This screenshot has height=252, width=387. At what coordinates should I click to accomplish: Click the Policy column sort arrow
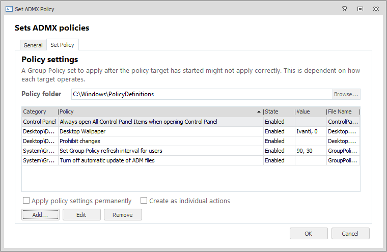click(259, 111)
